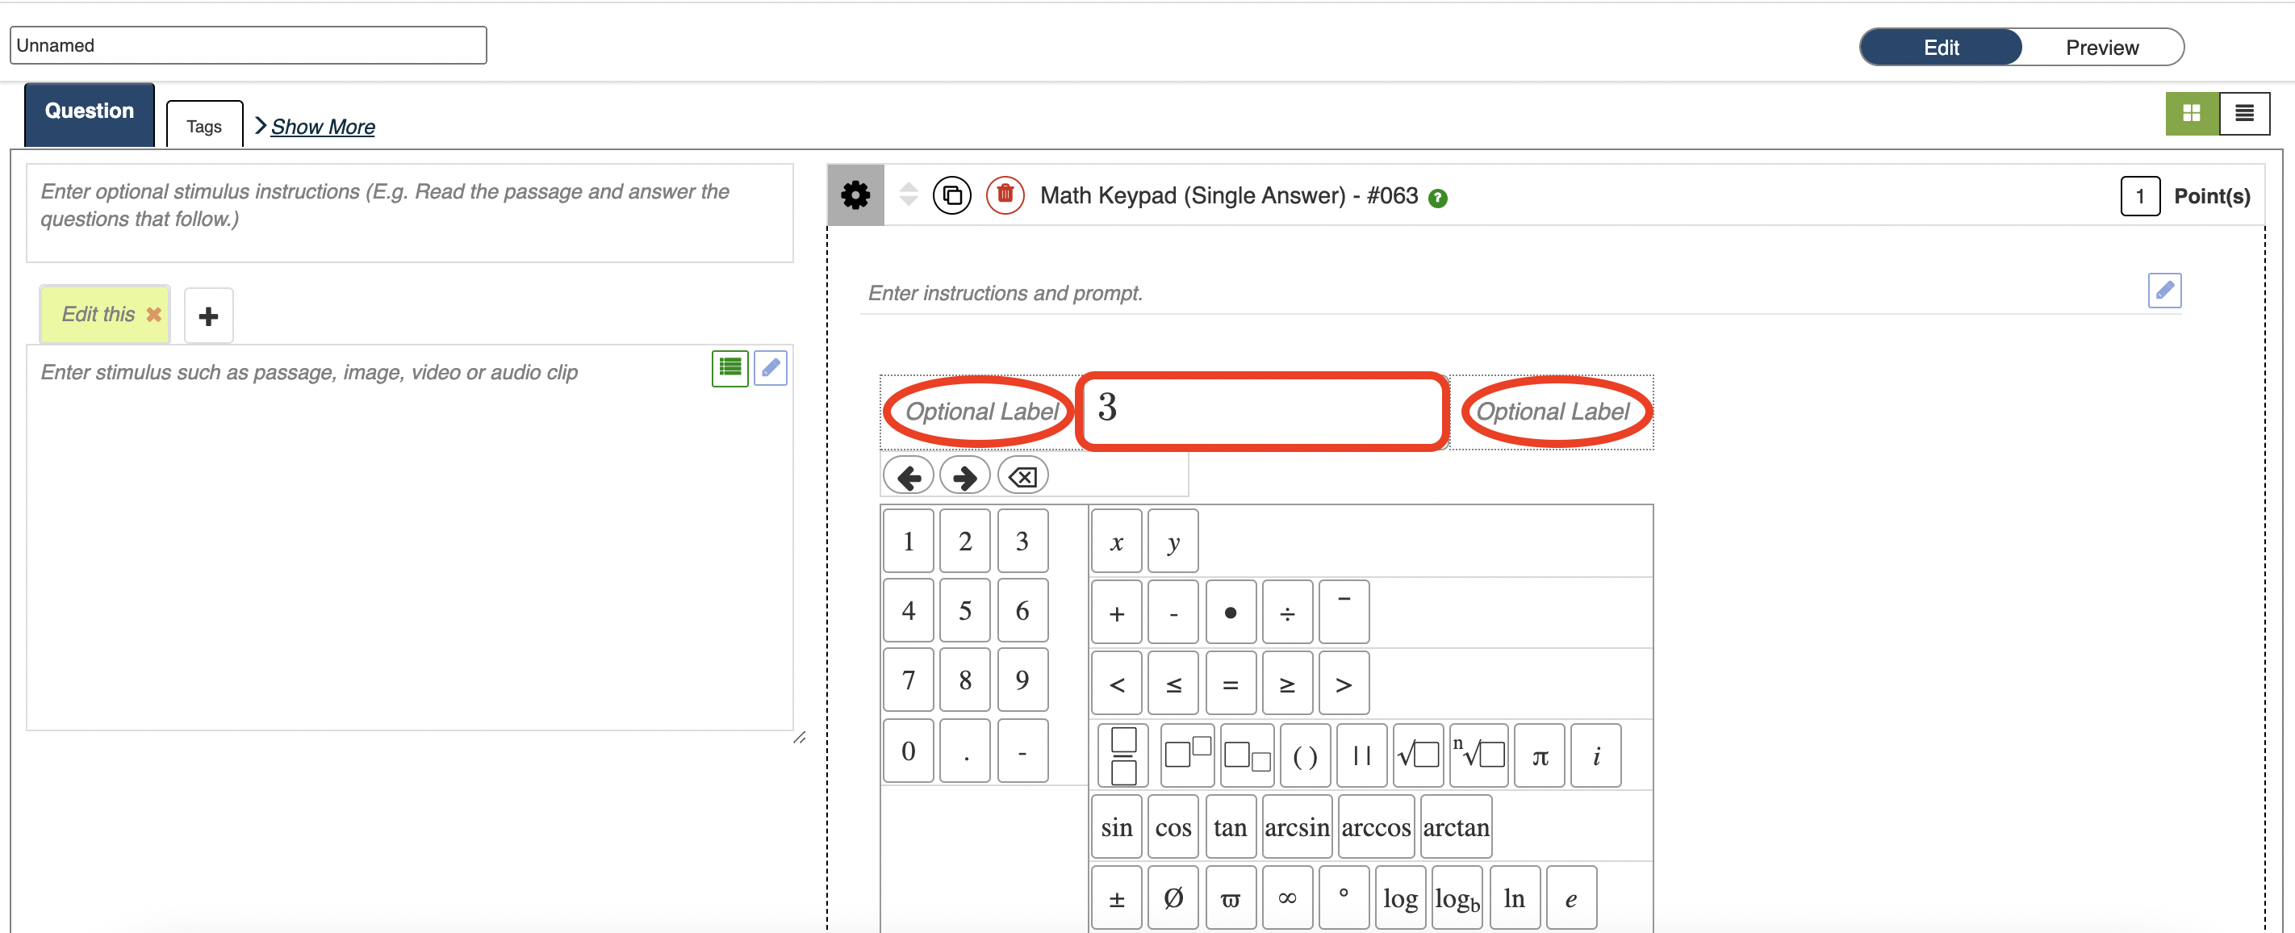Insert fraction template from keypad
Image resolution: width=2295 pixels, height=933 pixels.
click(1123, 755)
